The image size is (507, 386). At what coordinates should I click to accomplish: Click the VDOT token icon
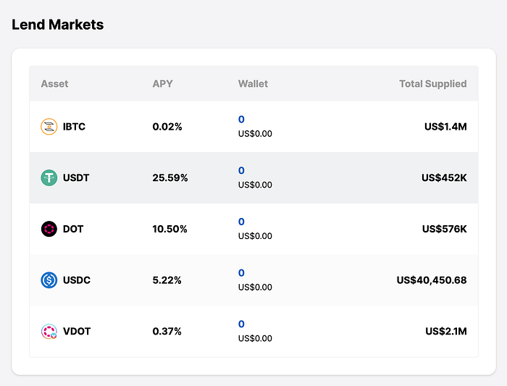[49, 332]
